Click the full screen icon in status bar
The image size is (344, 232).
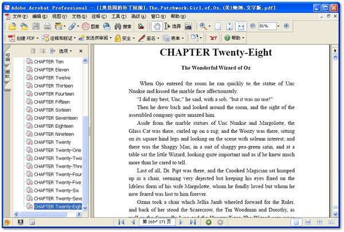(x=21, y=222)
